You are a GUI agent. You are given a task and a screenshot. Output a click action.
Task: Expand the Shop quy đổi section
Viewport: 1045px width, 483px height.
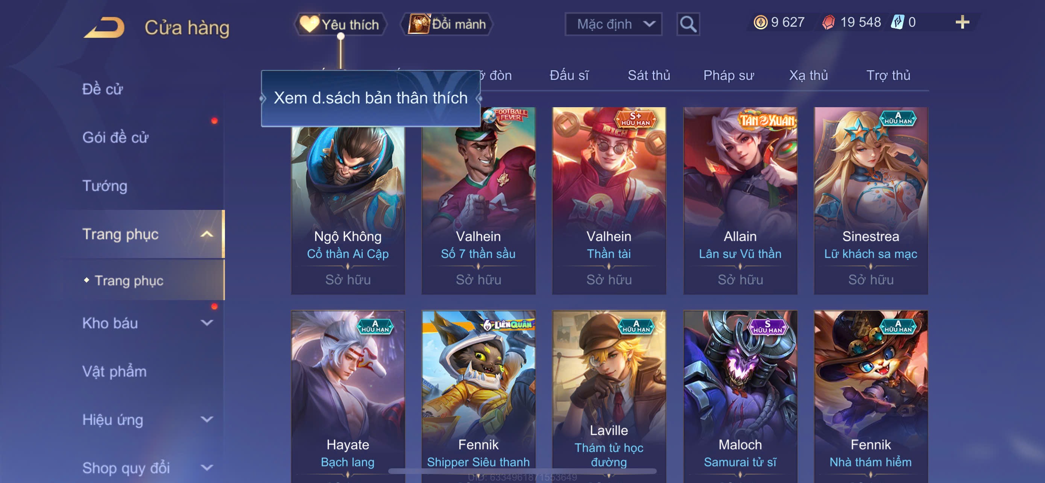click(207, 468)
